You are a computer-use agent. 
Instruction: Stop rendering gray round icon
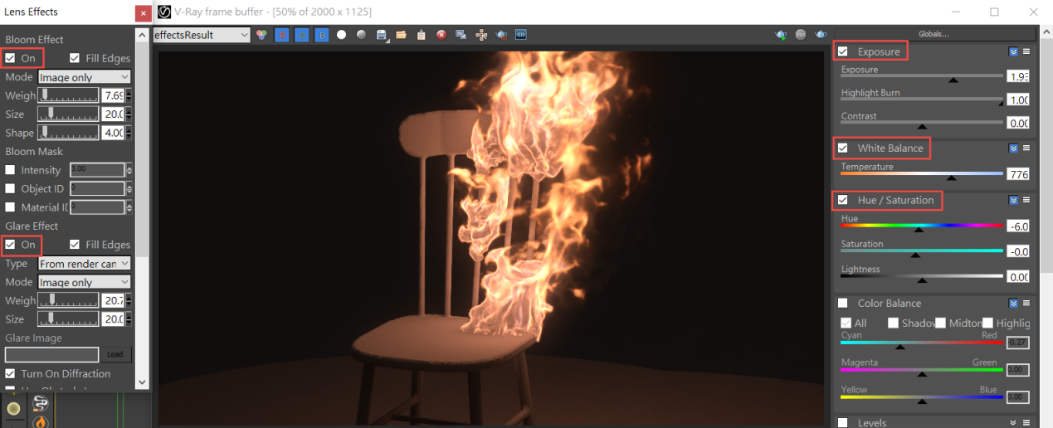coord(801,35)
